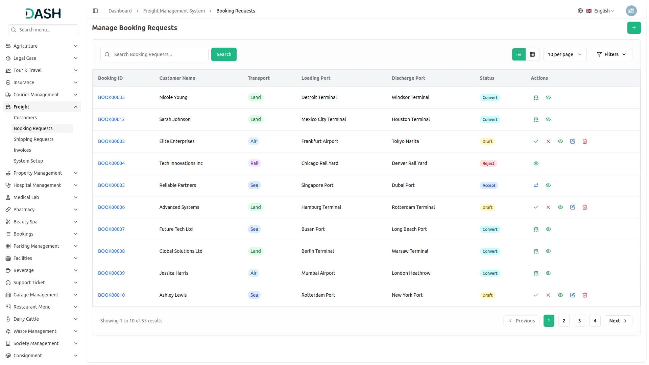The image size is (649, 365).
Task: Click the transfer arrows icon on BOOK00005
Action: pyautogui.click(x=536, y=185)
